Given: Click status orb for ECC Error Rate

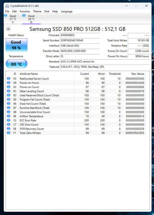Looking at the screenshot, I should pos(8,120).
